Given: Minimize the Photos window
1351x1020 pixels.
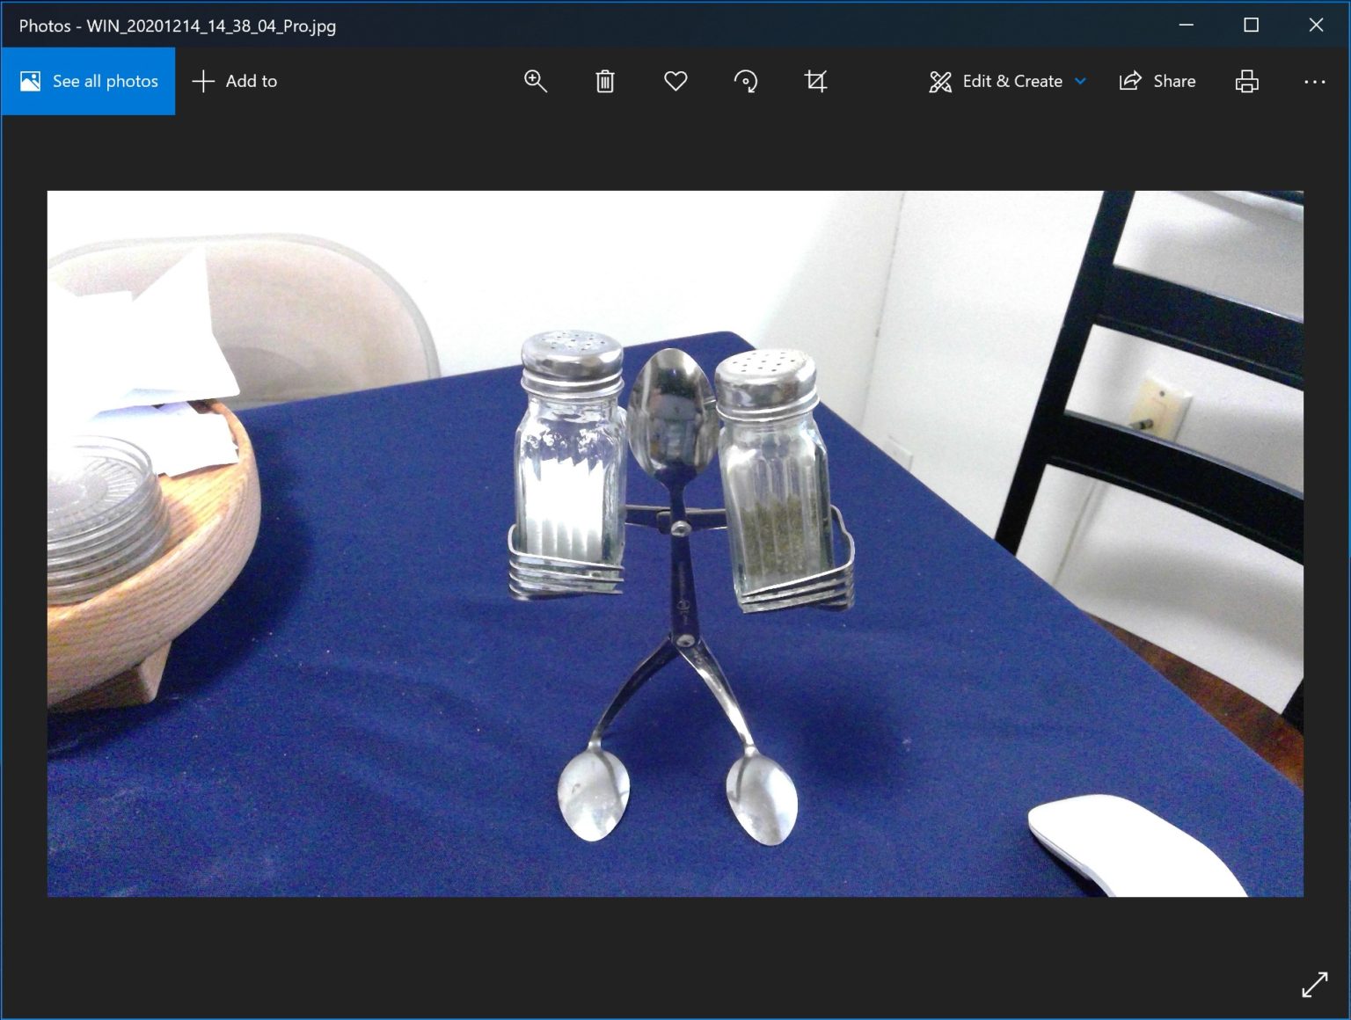Looking at the screenshot, I should 1186,25.
